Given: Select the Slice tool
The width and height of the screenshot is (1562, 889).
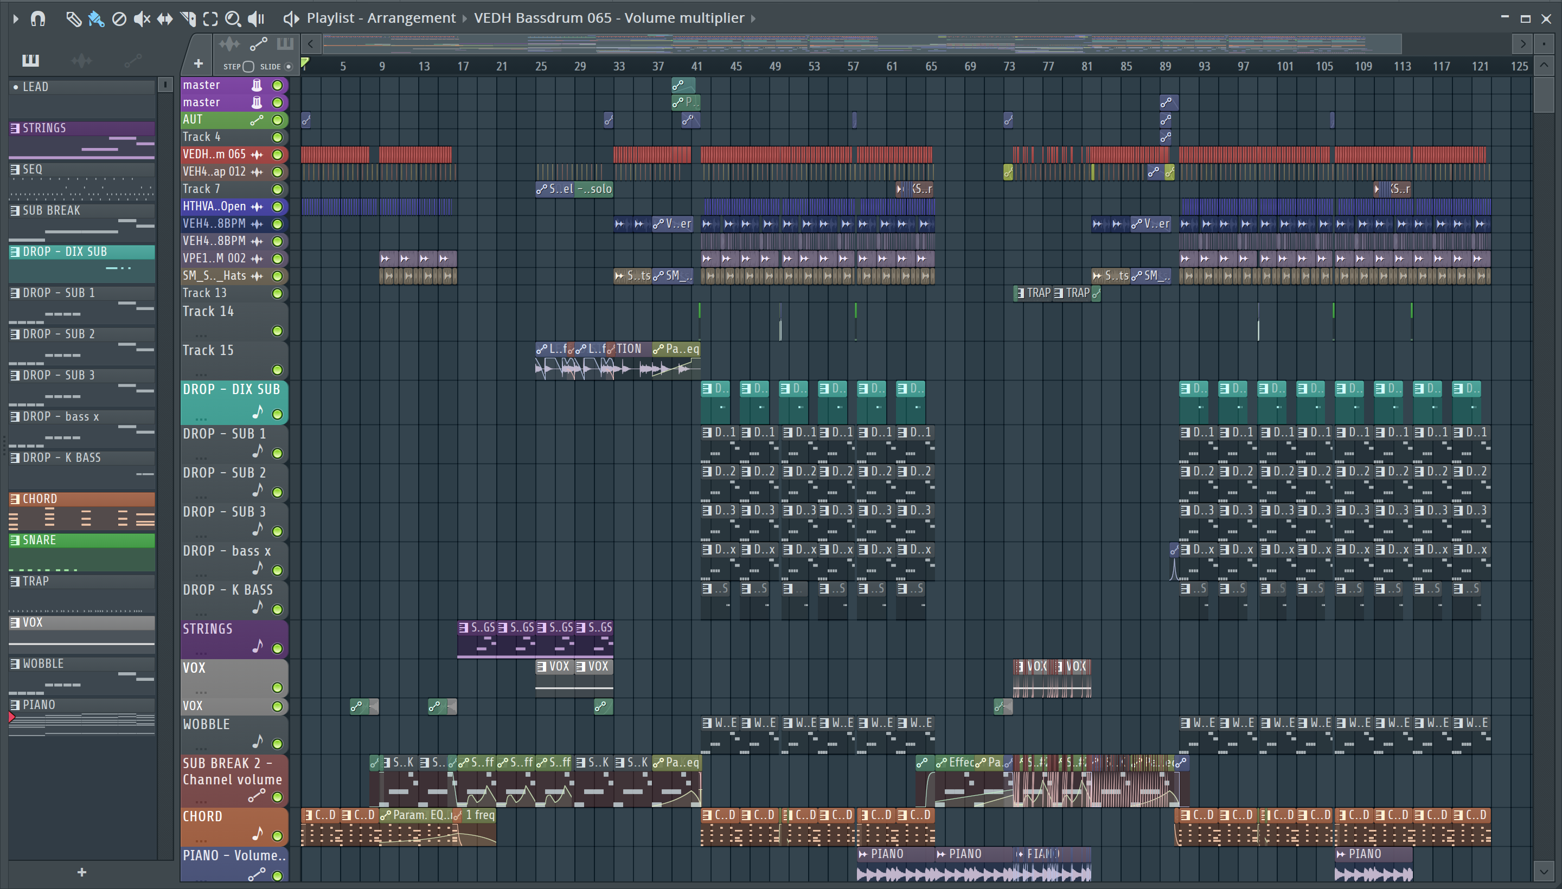Looking at the screenshot, I should click(x=188, y=19).
